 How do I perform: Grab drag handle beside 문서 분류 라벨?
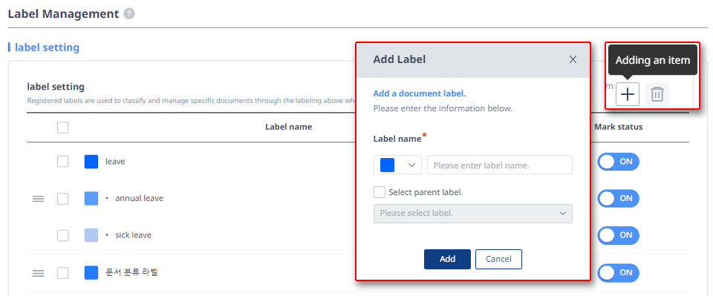38,273
